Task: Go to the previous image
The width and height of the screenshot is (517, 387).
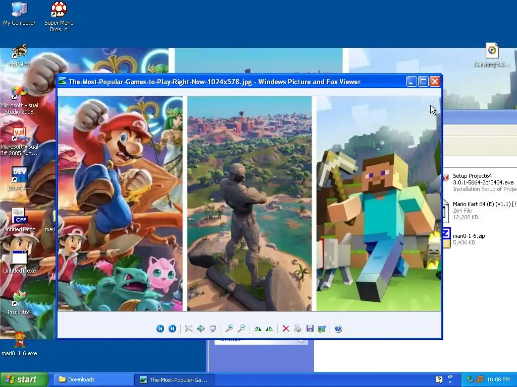Action: tap(160, 329)
